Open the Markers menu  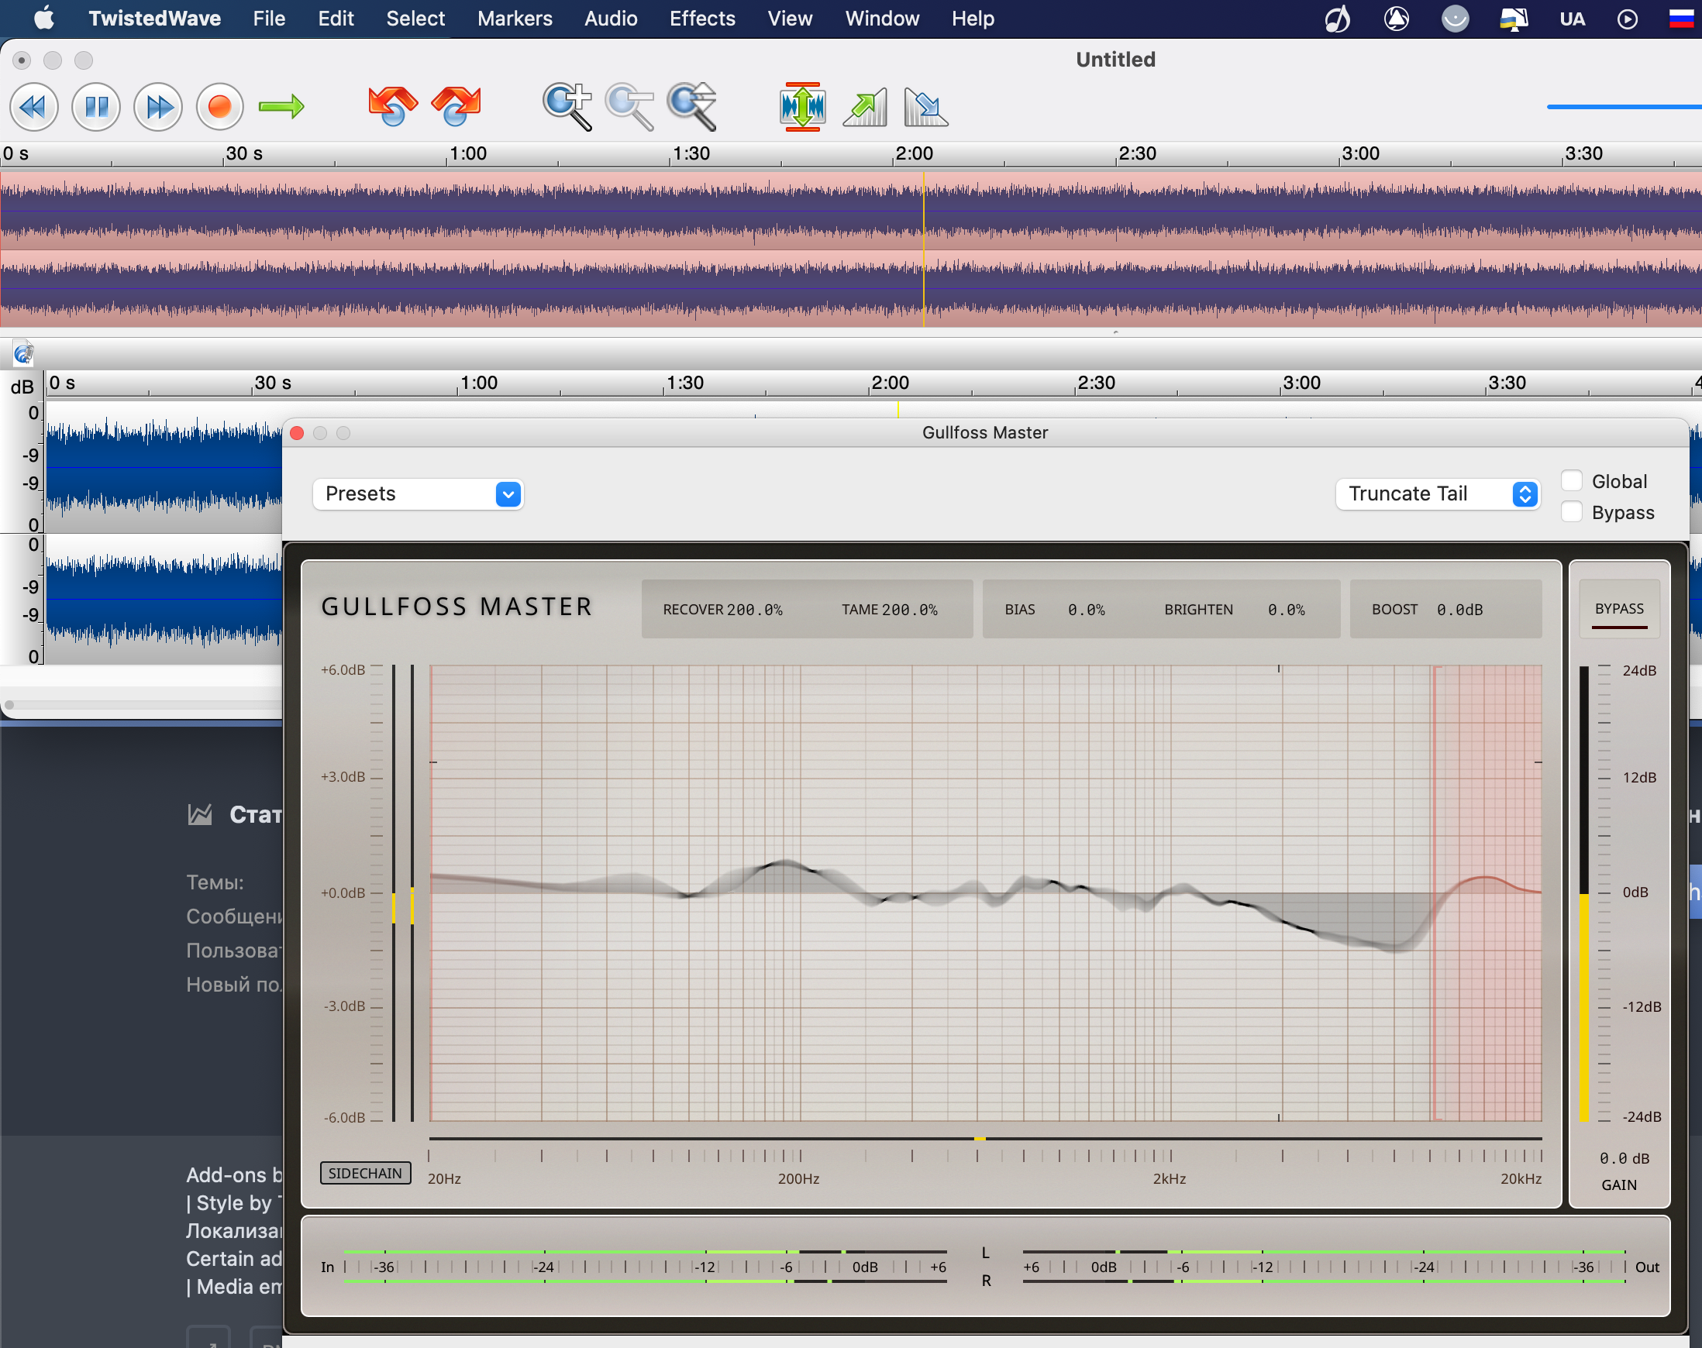515,18
